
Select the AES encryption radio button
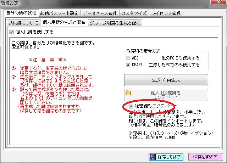(128, 58)
